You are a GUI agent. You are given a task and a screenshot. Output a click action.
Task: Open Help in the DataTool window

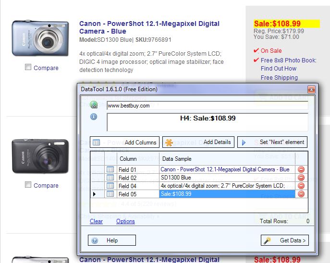(112, 240)
